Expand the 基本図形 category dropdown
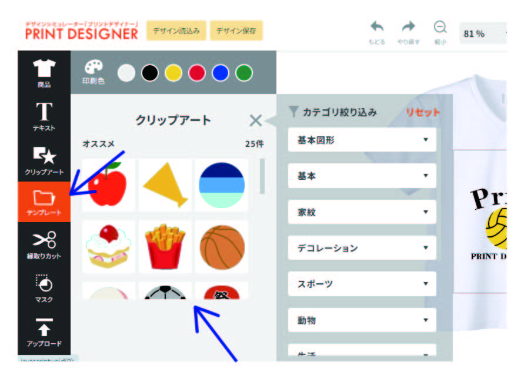Screen dimensions: 524x379 362,140
